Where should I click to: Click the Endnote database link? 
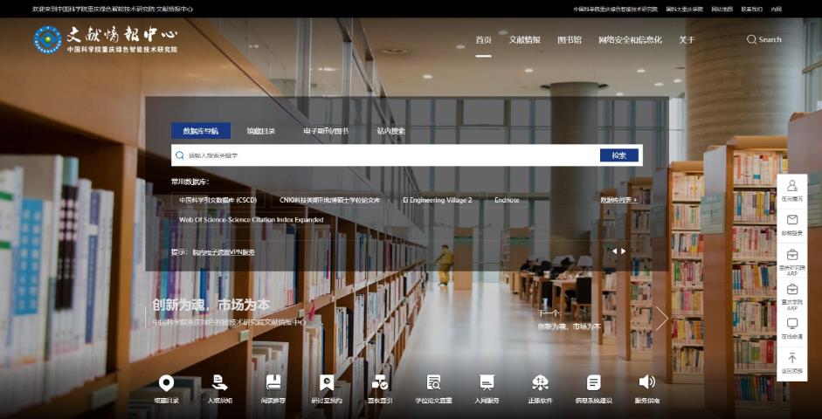(x=507, y=200)
